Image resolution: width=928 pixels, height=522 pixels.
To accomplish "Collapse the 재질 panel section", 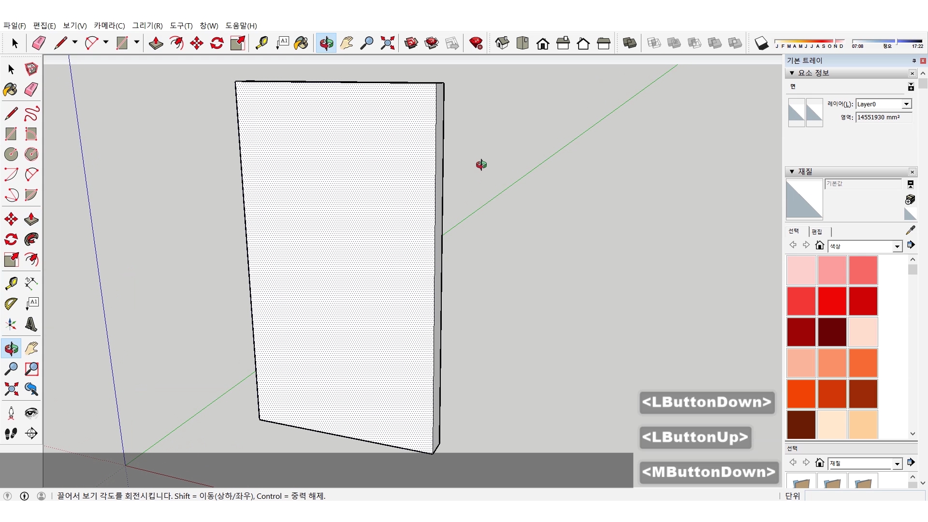I will pyautogui.click(x=792, y=172).
